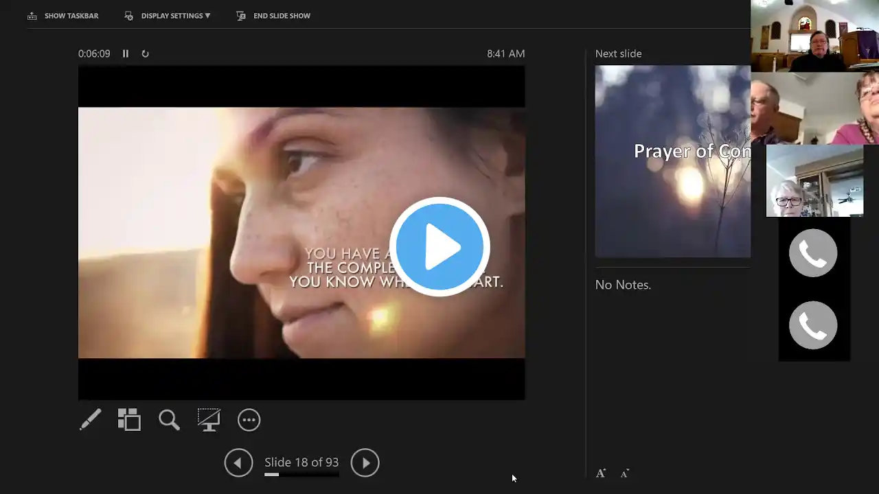Select the pen and laser pointer tool
This screenshot has height=494, width=879.
pyautogui.click(x=90, y=420)
